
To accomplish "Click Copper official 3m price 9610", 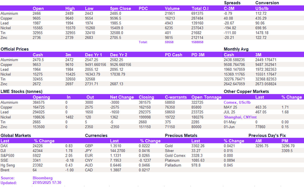I will (69, 65).
